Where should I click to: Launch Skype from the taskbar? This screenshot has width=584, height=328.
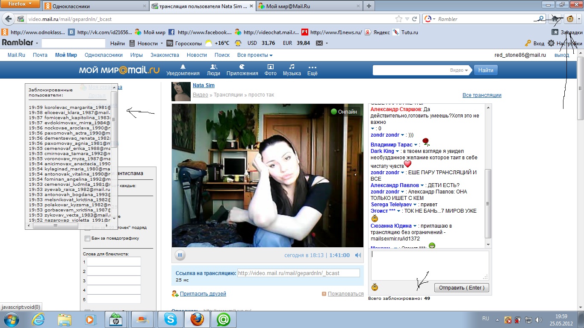171,319
